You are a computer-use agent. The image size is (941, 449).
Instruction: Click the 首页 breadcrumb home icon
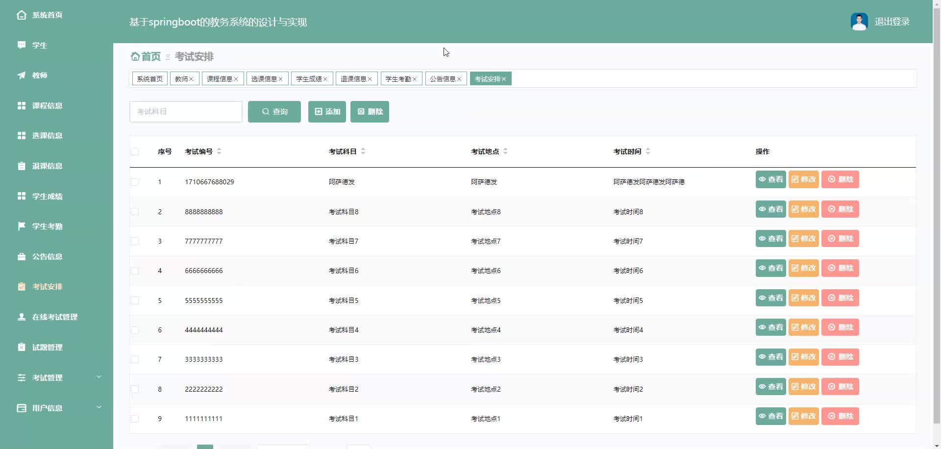(135, 56)
